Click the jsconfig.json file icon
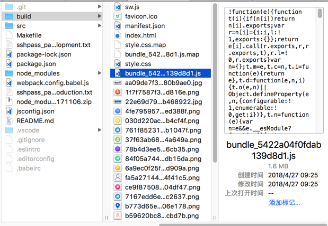Viewport: 328px width, 226px height. click(x=9, y=111)
